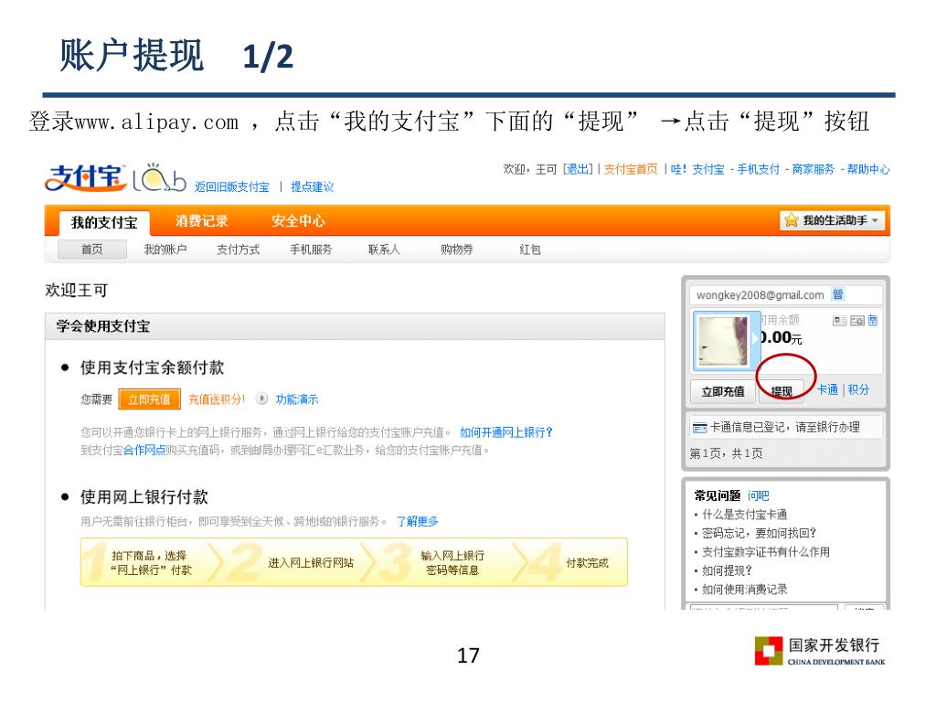The width and height of the screenshot is (936, 702).
Task: Click the user avatar thumbnail
Action: click(x=724, y=340)
